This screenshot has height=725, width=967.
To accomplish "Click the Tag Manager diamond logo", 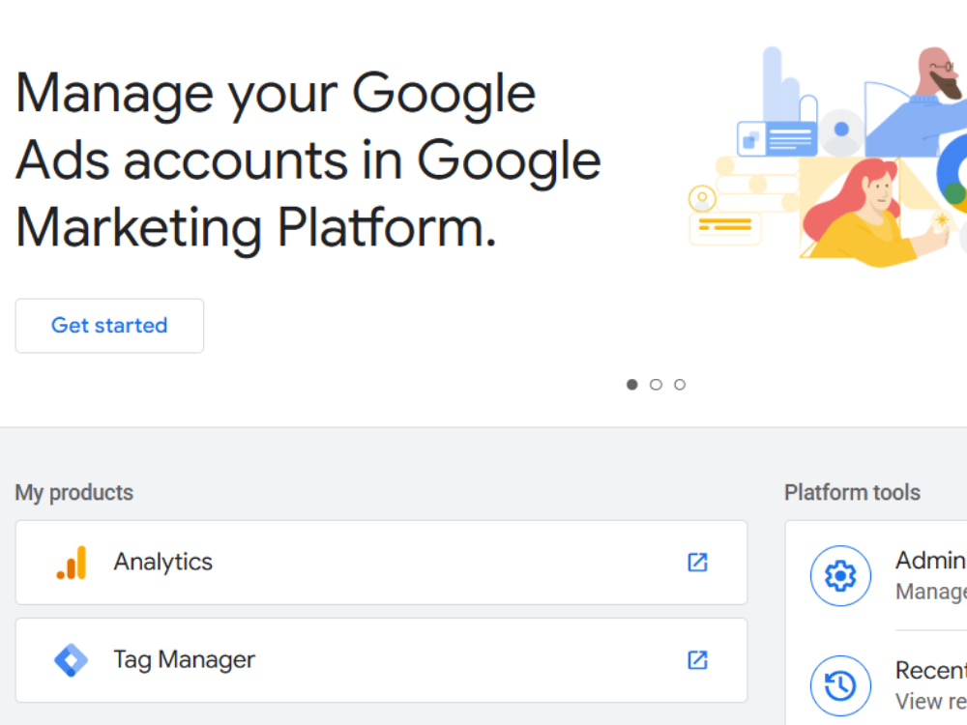I will 71,660.
